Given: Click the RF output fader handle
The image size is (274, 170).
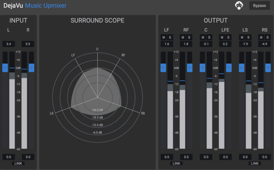Looking at the screenshot, I should pyautogui.click(x=189, y=68).
